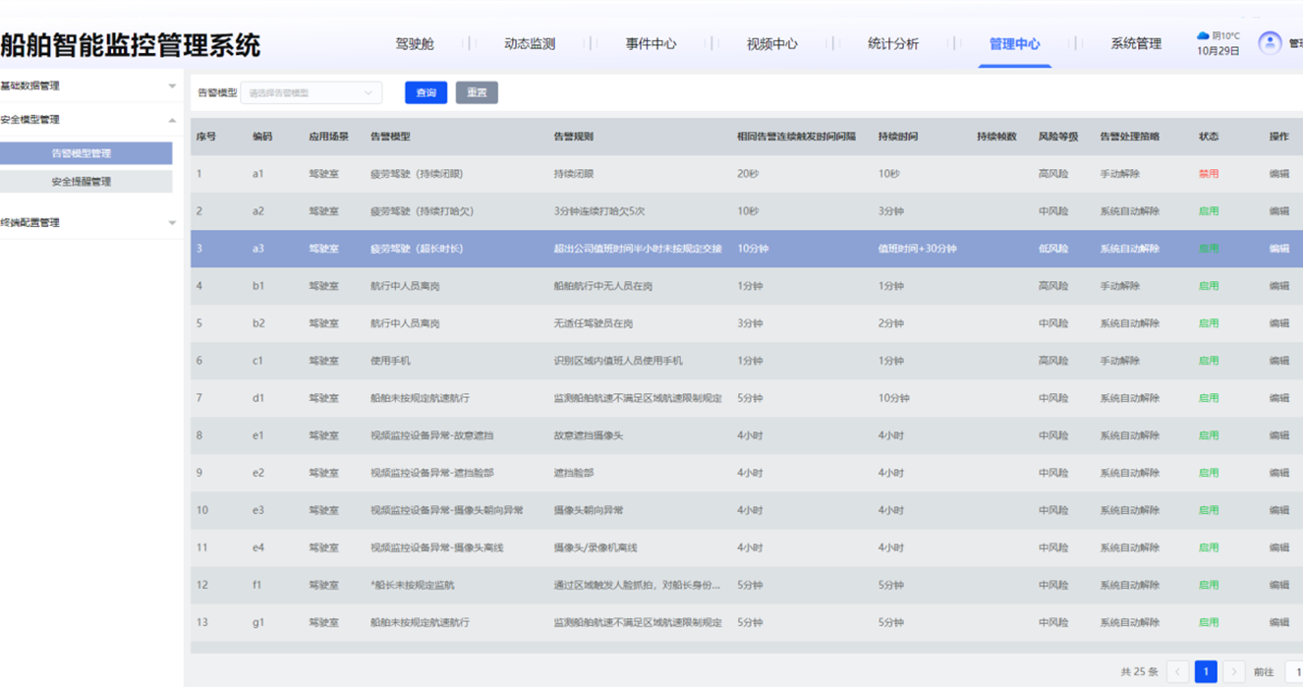The image size is (1303, 687).
Task: Click the 重置 reset button
Action: [x=477, y=93]
